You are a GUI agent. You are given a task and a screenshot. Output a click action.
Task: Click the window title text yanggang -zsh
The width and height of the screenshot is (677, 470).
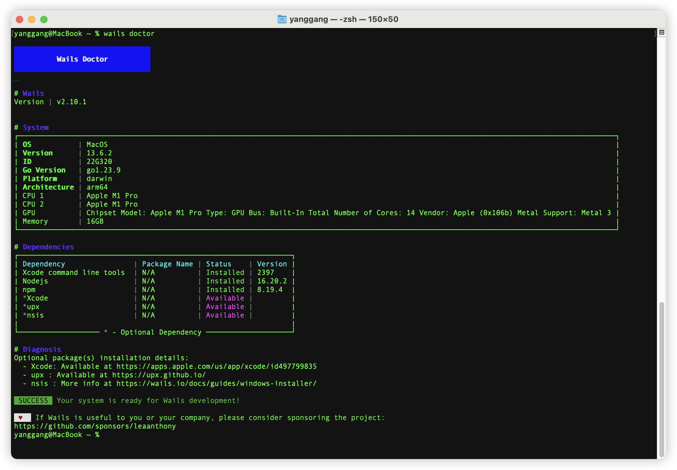point(343,19)
